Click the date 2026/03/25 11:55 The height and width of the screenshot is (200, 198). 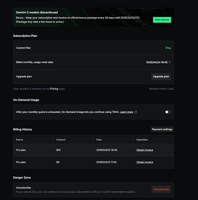[106, 162]
